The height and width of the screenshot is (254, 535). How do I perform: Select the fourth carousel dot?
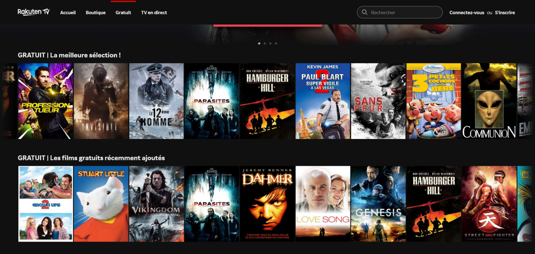coord(276,43)
